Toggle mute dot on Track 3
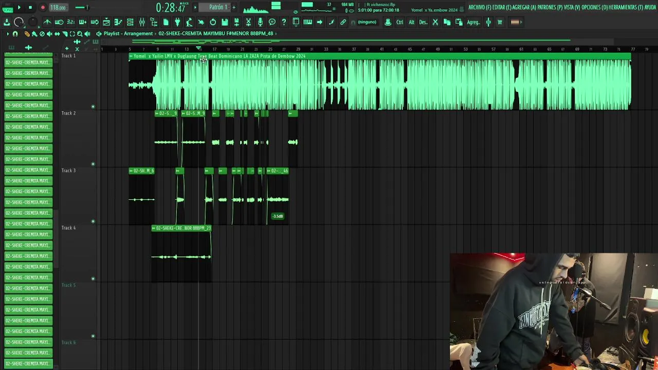Viewport: 658px width, 370px height. [x=93, y=221]
